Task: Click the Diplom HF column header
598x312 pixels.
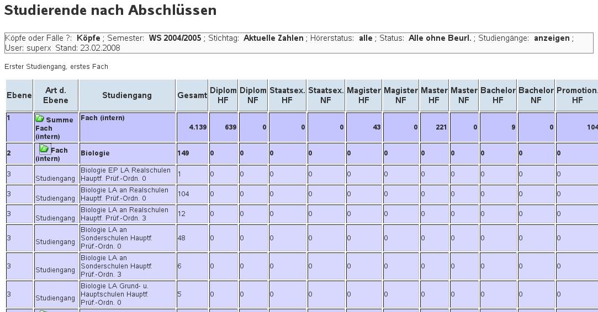Action: (x=223, y=95)
